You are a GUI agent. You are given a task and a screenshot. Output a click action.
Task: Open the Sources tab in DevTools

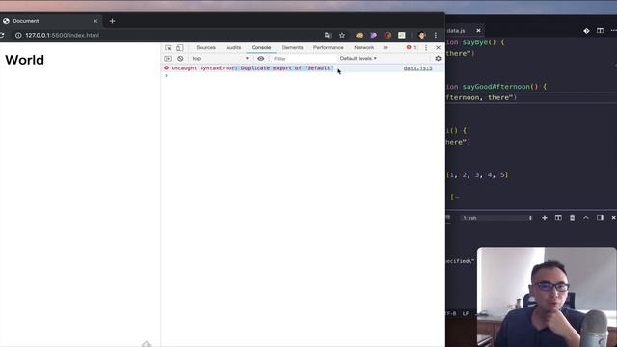[205, 47]
